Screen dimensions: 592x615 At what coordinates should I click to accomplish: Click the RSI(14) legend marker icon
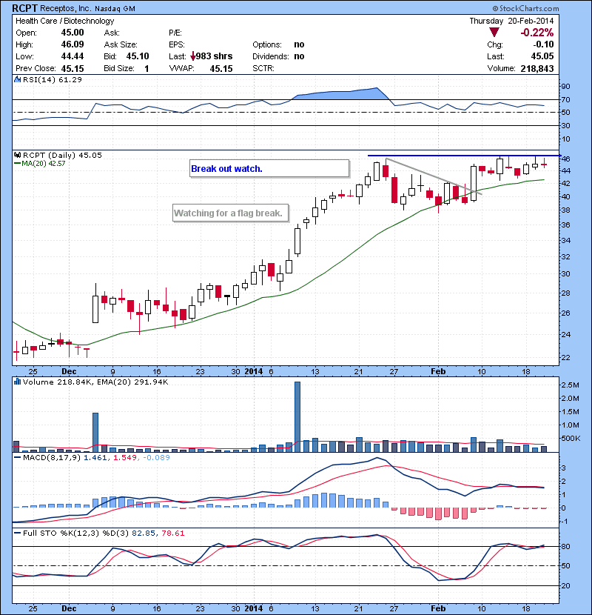(x=17, y=79)
